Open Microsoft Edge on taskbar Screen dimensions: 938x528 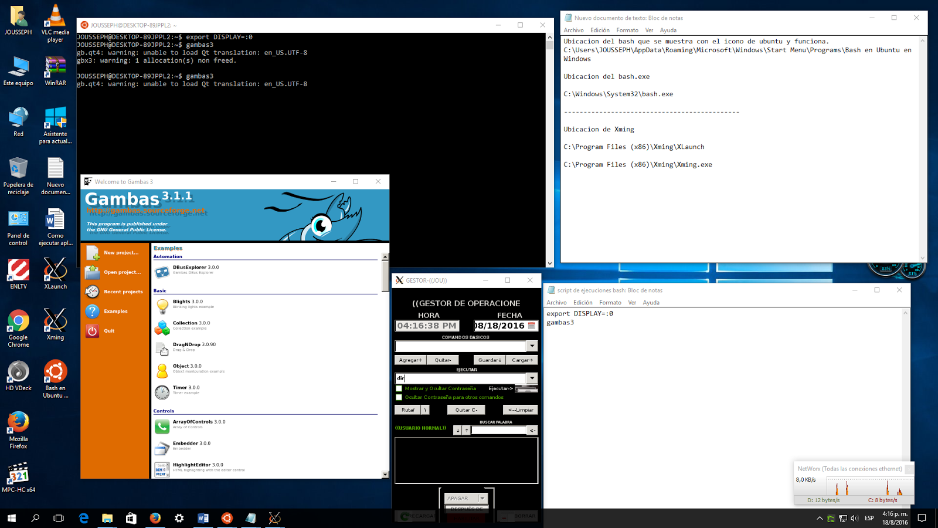point(84,518)
